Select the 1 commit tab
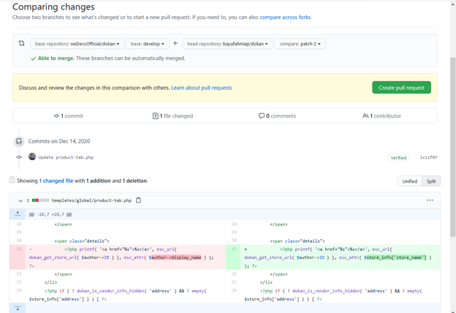 point(69,116)
